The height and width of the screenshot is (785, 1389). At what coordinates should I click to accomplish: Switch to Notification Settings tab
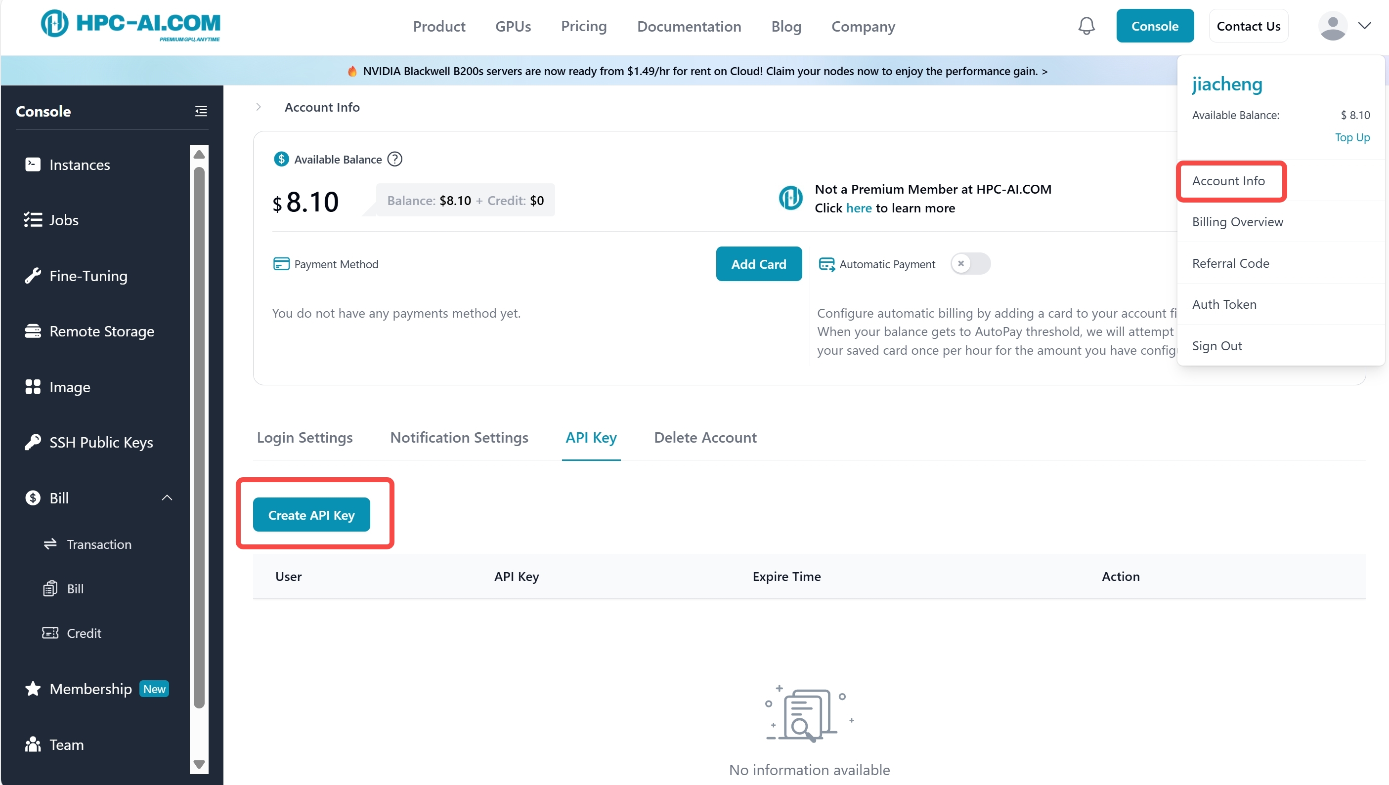pos(459,437)
